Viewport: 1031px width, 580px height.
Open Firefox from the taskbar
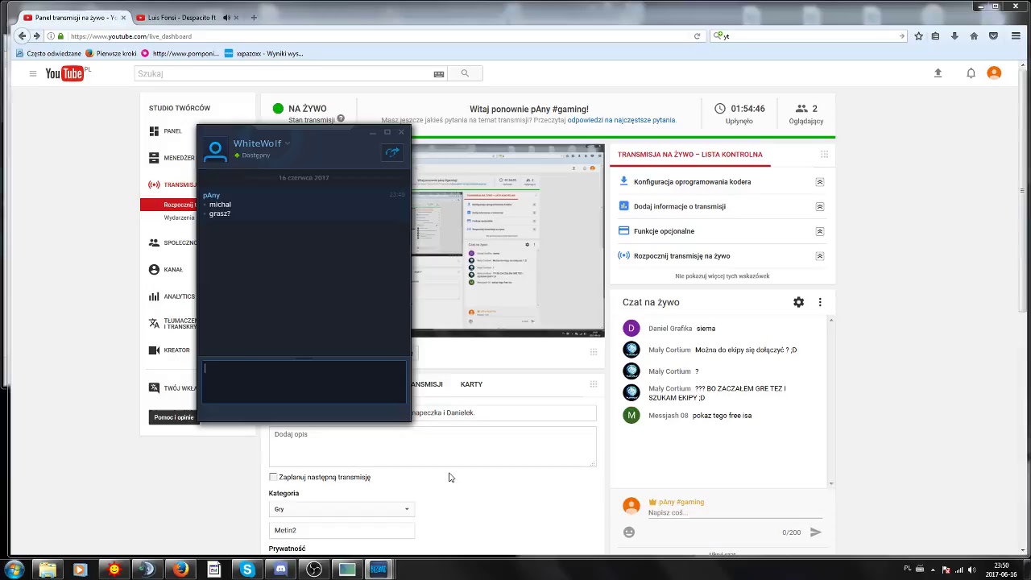click(x=180, y=570)
